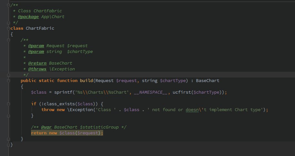Image resolution: width=295 pixels, height=156 pixels.
Task: Click the 'static' keyword
Action: 46,81
